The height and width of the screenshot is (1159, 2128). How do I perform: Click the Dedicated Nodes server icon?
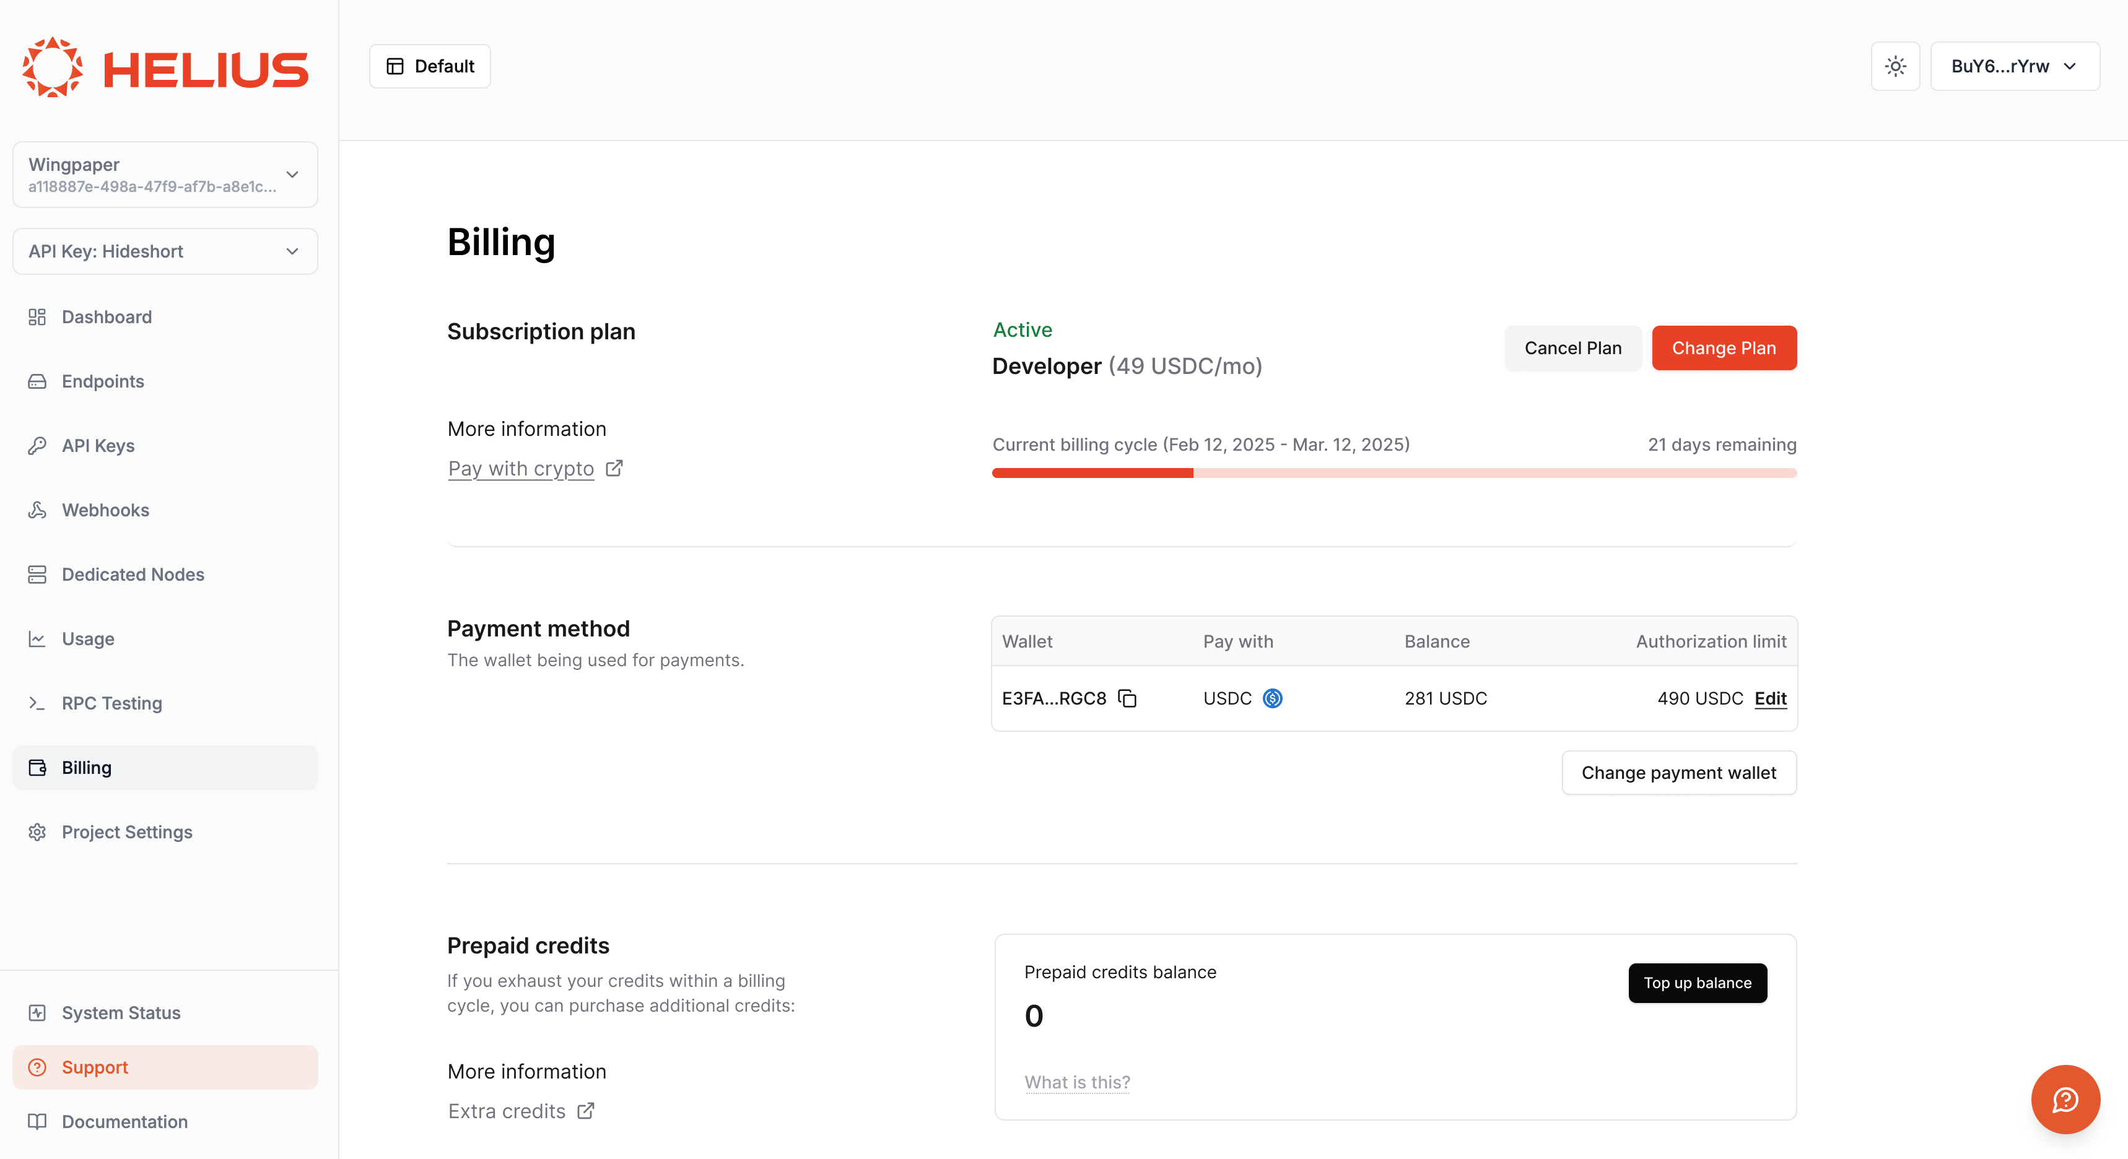click(37, 574)
